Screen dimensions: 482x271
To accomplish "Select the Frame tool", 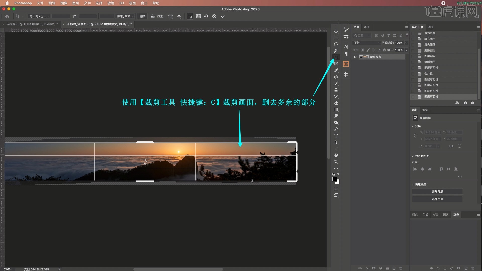I will pos(336,64).
